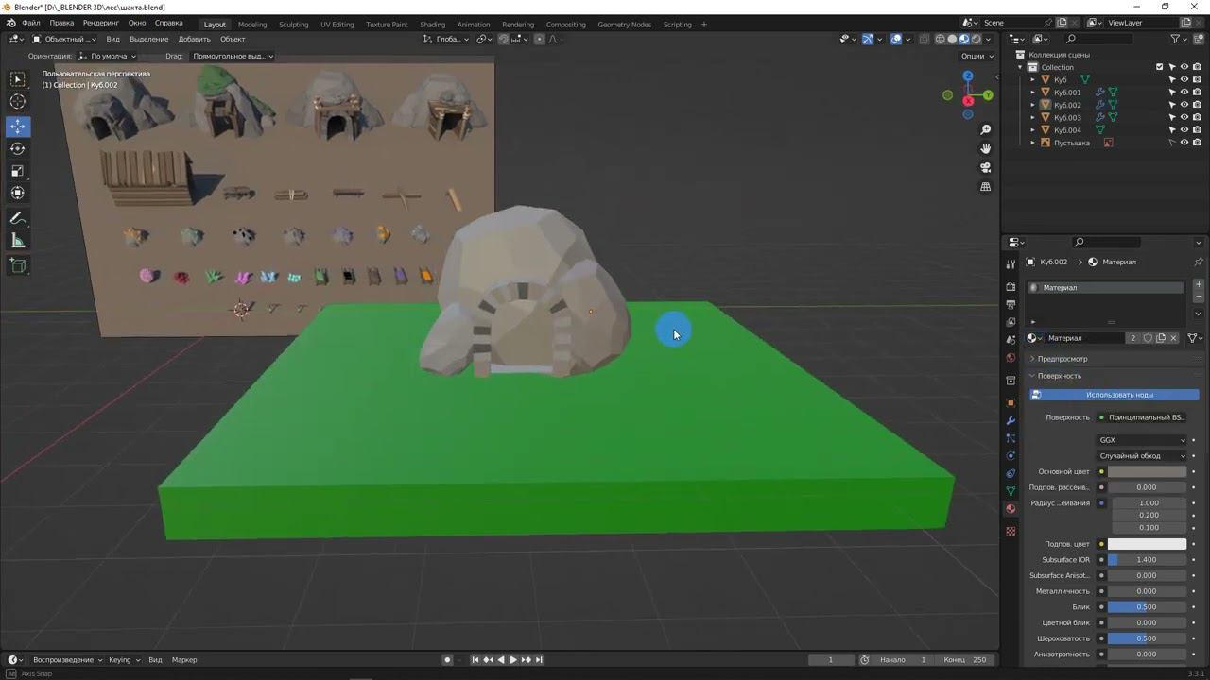Viewport: 1210px width, 680px height.
Task: Open the GGX distribution dropdown
Action: [x=1142, y=440]
